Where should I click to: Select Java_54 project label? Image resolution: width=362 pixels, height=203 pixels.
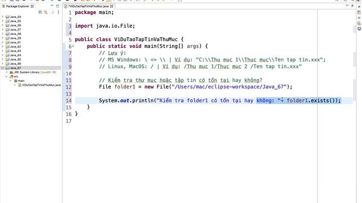pyautogui.click(x=15, y=16)
